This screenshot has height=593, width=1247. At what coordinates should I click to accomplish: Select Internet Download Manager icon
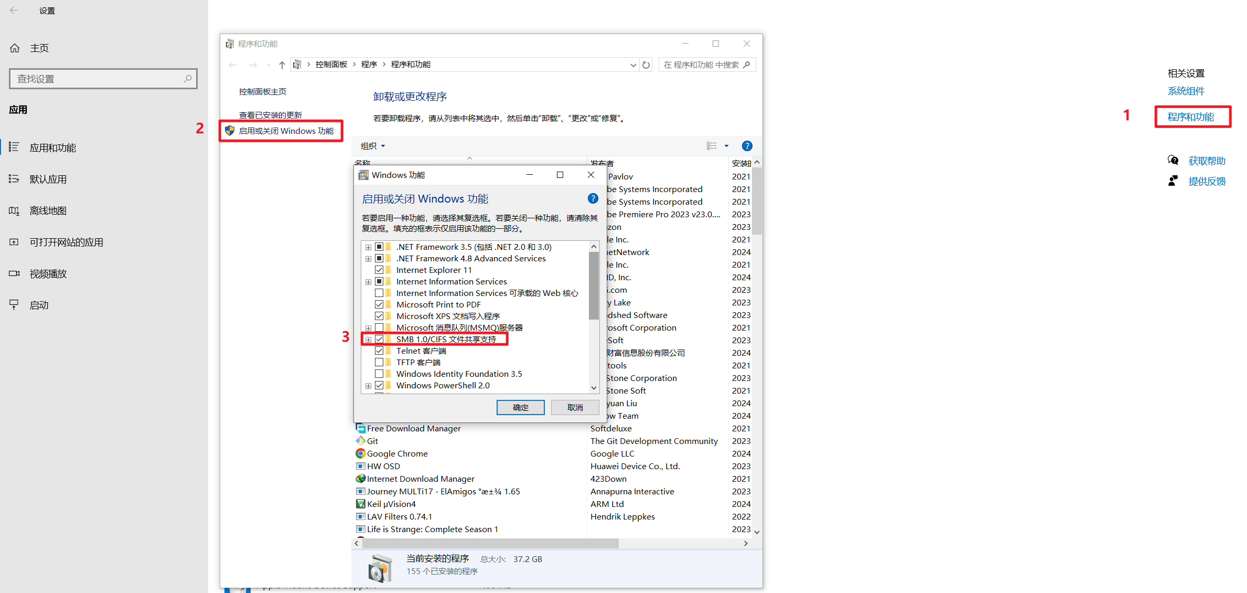pos(361,479)
